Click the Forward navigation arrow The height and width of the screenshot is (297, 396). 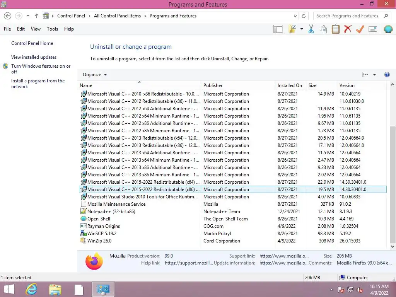(x=19, y=16)
